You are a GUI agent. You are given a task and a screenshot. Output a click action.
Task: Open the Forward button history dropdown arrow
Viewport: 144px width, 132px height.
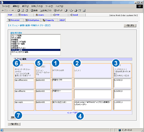16,10
